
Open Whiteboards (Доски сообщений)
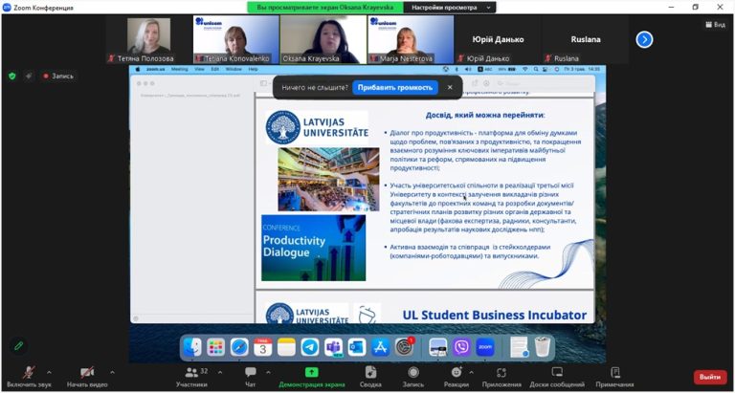[x=557, y=372]
